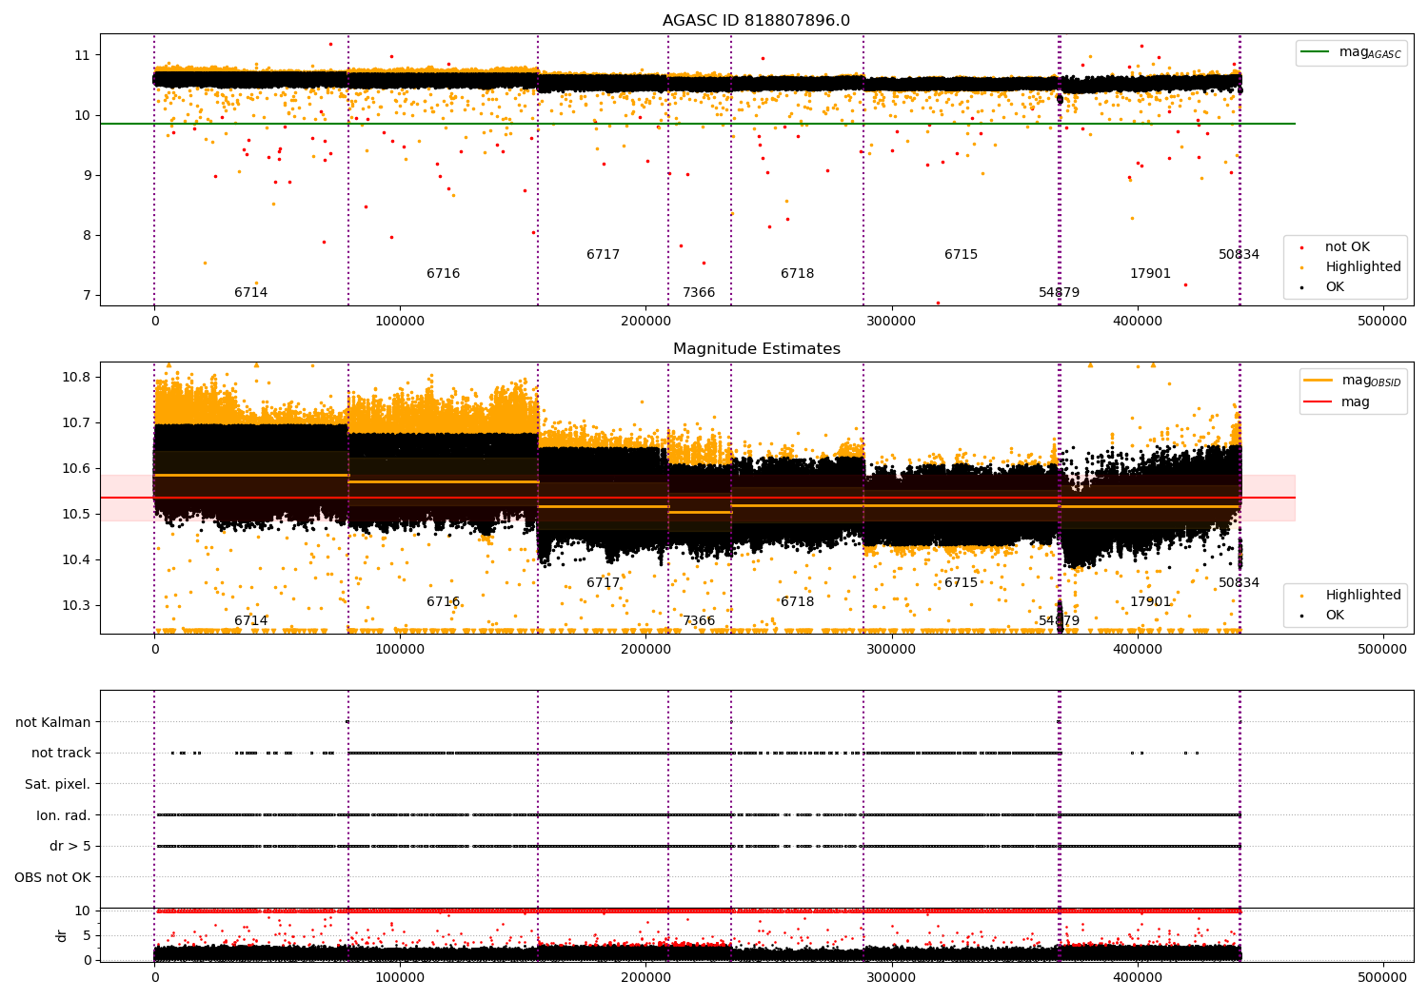Click the 'Ion. rad.' axis label
Viewport: 1428px width, 999px height.
click(x=64, y=816)
